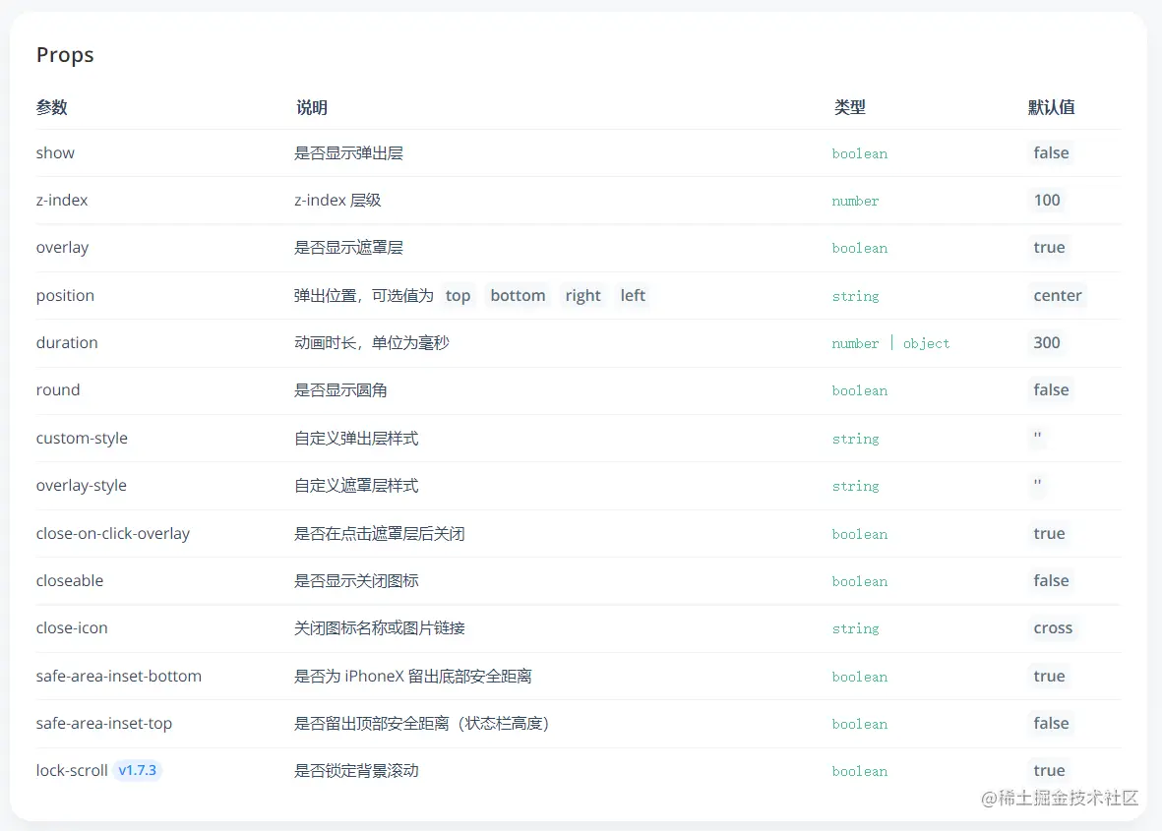Click the position parameter name

pyautogui.click(x=65, y=295)
